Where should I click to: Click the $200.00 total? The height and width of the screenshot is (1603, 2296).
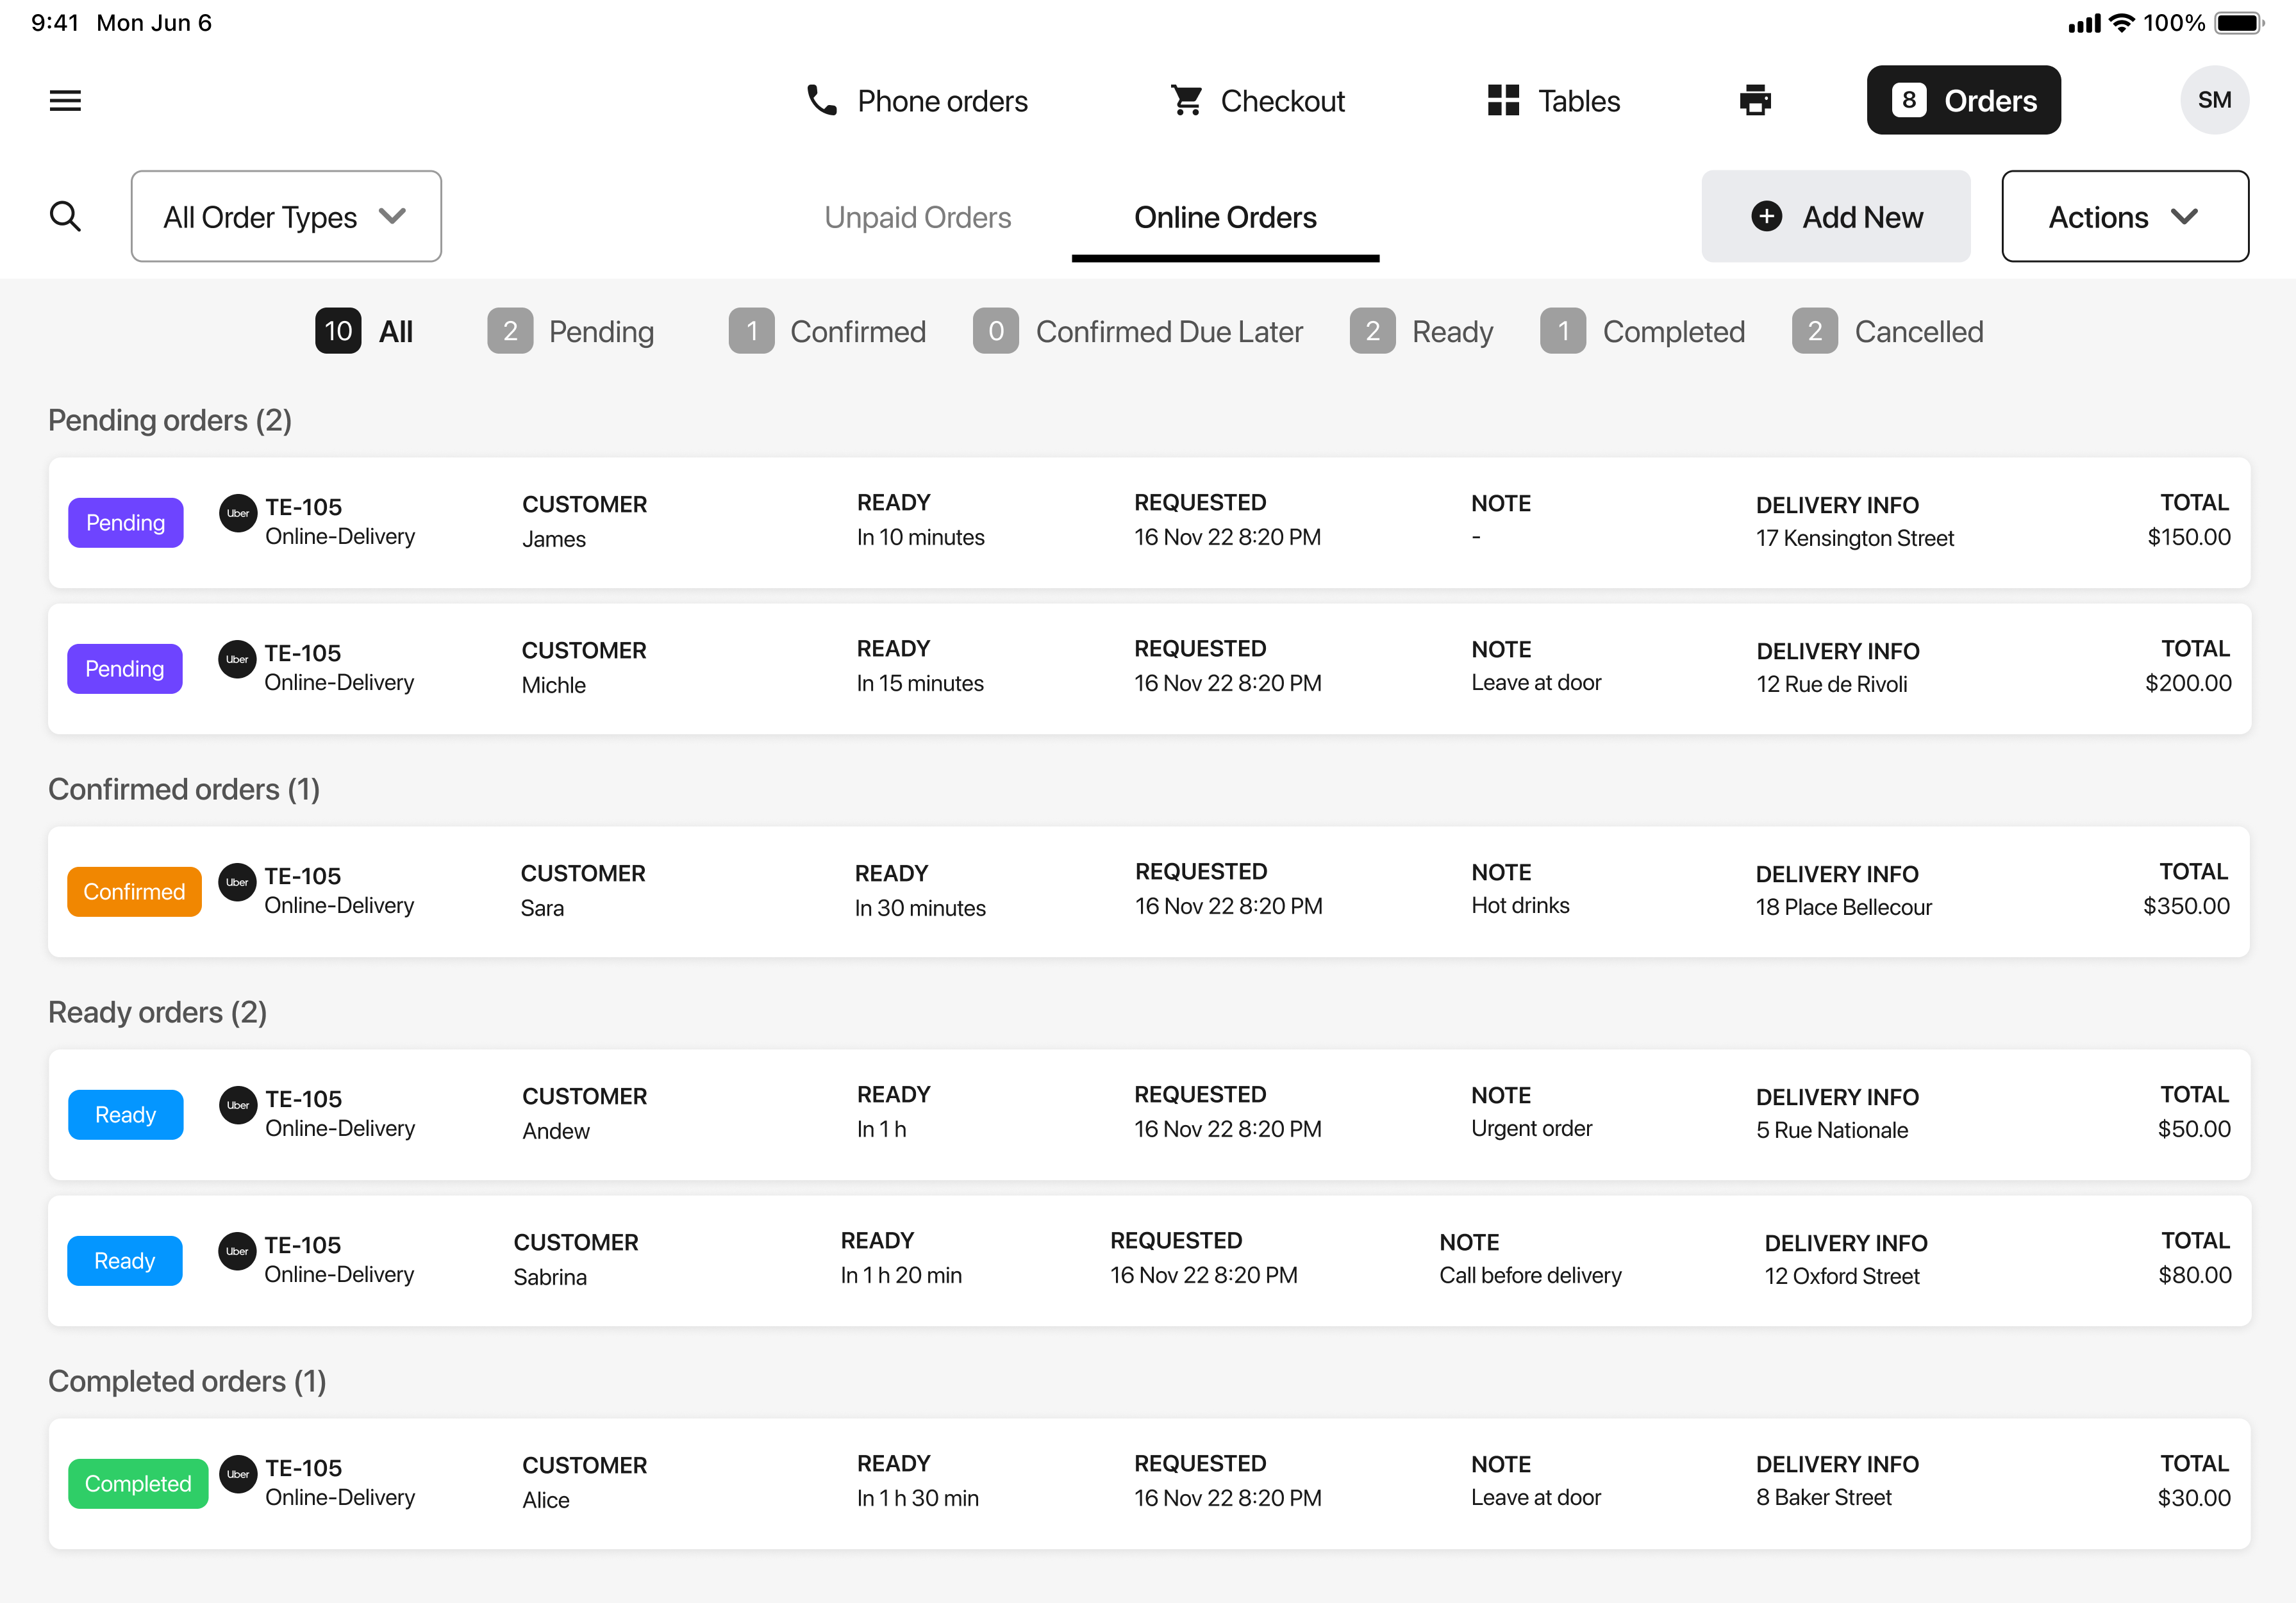tap(2188, 682)
